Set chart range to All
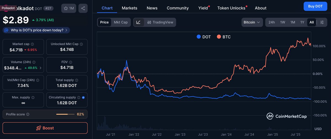Screen dimensions: 331x139 point(312,22)
